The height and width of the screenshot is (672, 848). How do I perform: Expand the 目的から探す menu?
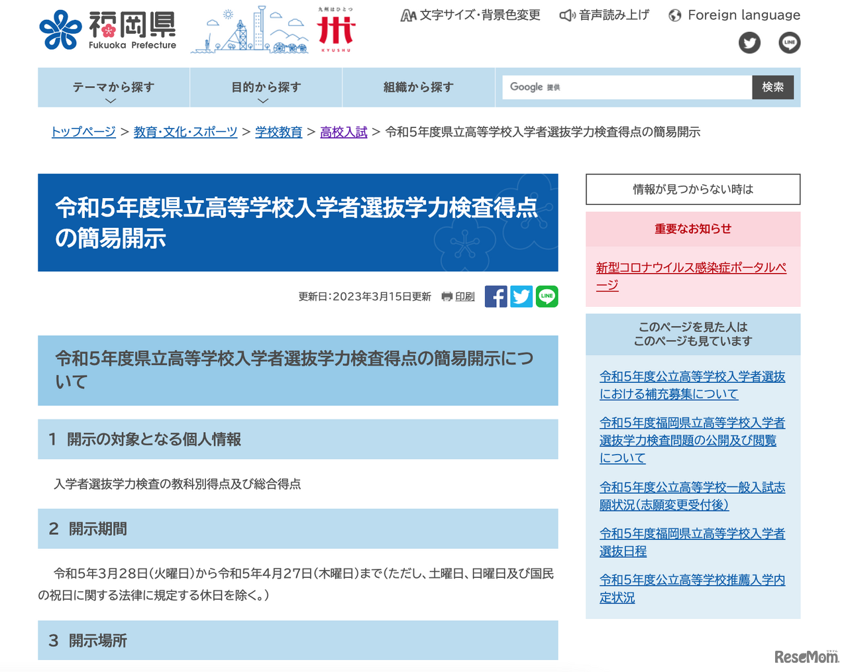tap(266, 87)
